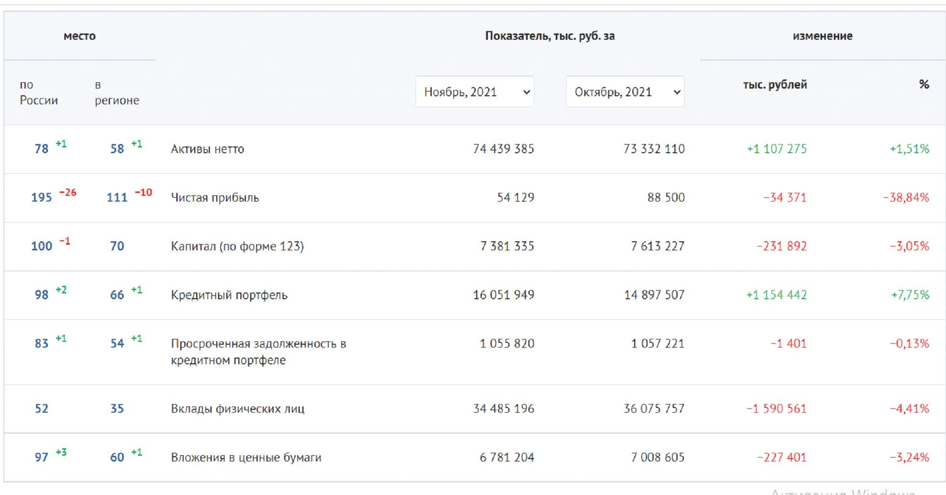Select Russia rank 97 for Вложения в ценные бумаги

tap(42, 457)
